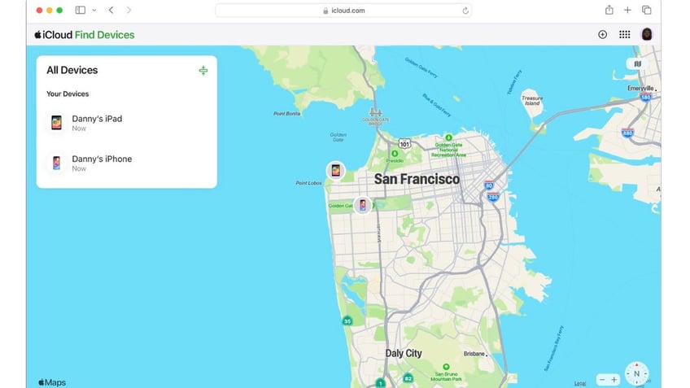Viewport: 690px width, 388px height.
Task: Collapse the All Devices panel
Action: point(203,71)
